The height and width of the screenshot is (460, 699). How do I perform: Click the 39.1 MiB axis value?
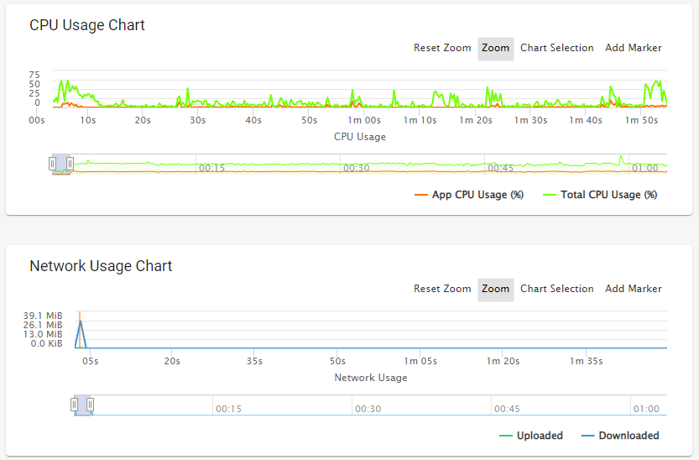[43, 316]
